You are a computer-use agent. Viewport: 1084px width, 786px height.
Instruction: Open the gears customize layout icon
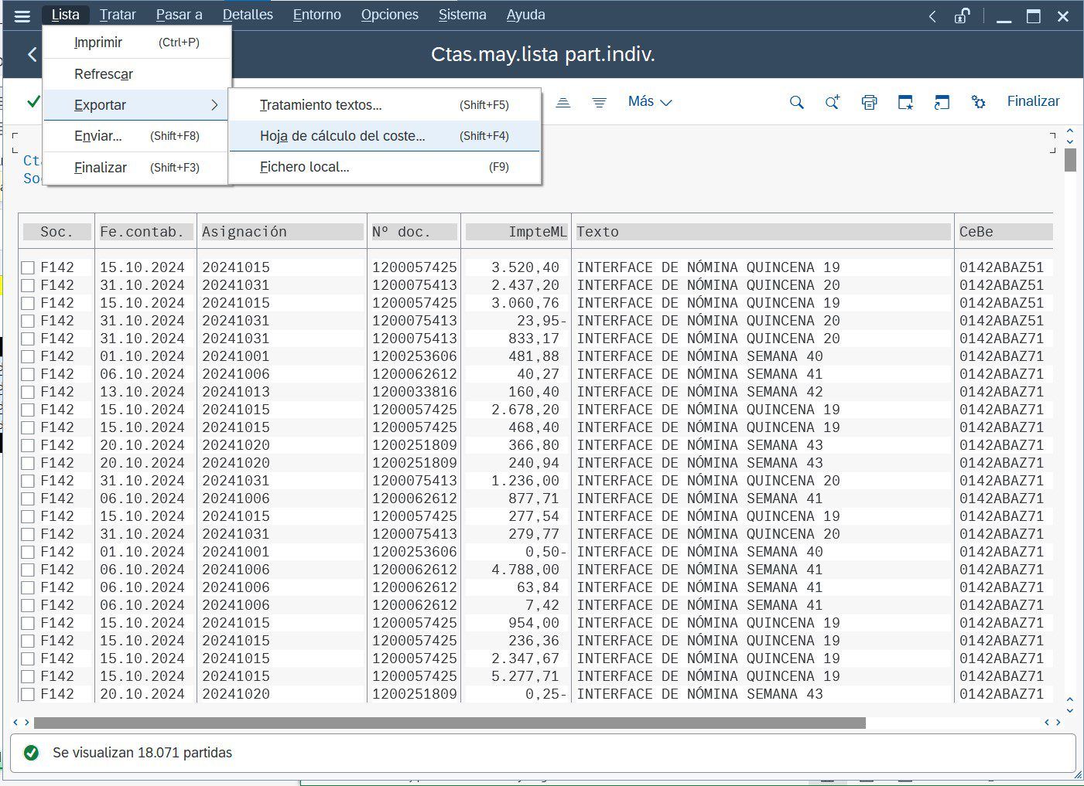click(978, 102)
